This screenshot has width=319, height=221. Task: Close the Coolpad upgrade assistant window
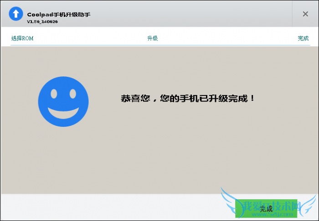305,14
